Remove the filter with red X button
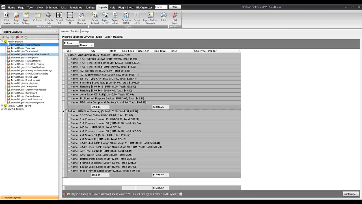 [x=65, y=194]
